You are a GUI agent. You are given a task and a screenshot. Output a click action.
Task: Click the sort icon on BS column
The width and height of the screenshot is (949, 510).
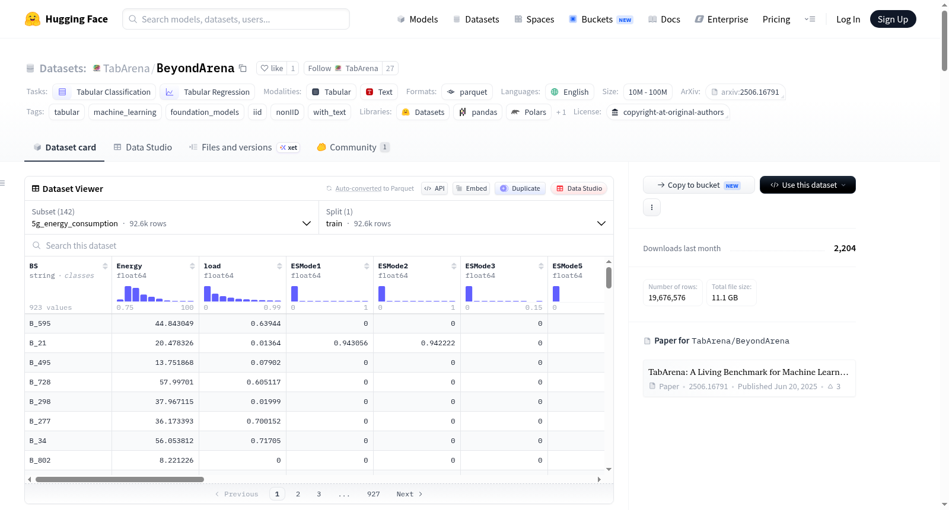(105, 266)
